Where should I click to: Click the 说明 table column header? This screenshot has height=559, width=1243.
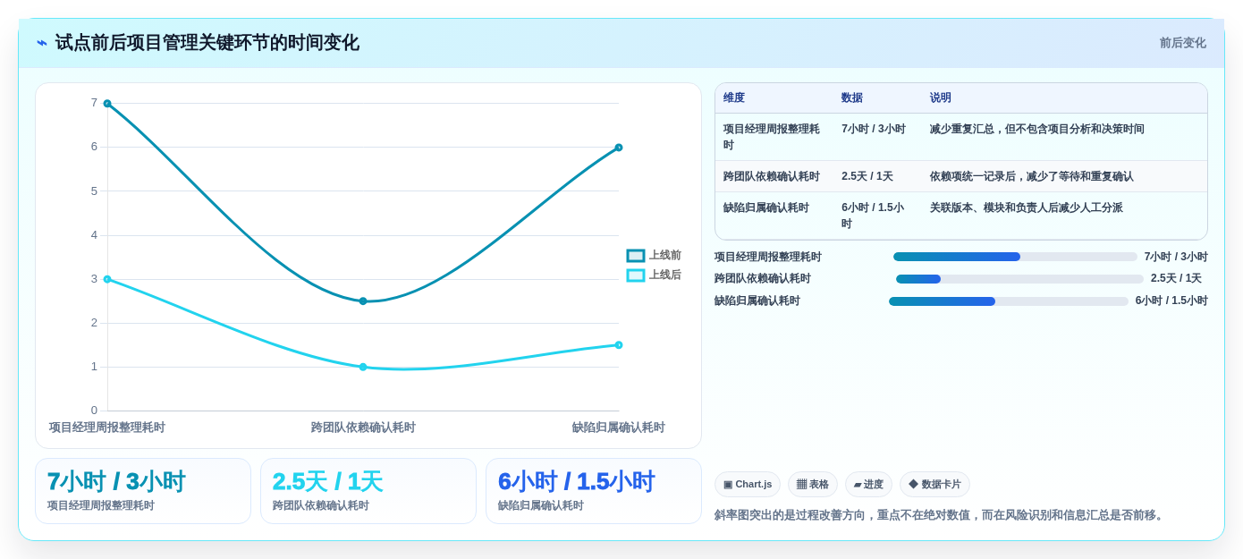(x=1064, y=98)
